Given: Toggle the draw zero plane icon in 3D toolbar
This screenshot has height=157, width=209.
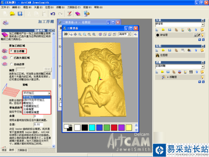Looking at the screenshot, I should (x=135, y=34).
